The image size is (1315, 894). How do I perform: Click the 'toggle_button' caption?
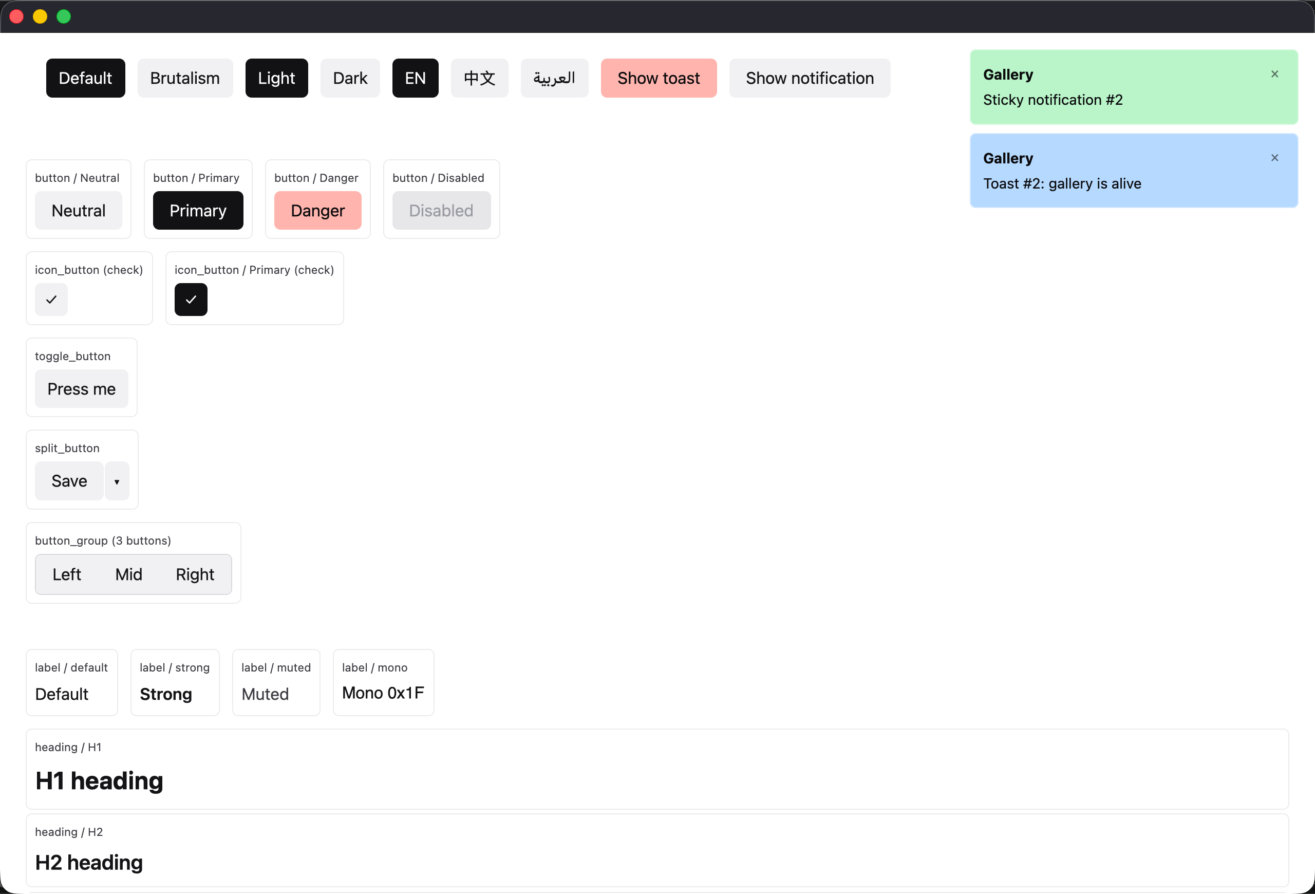pyautogui.click(x=73, y=356)
